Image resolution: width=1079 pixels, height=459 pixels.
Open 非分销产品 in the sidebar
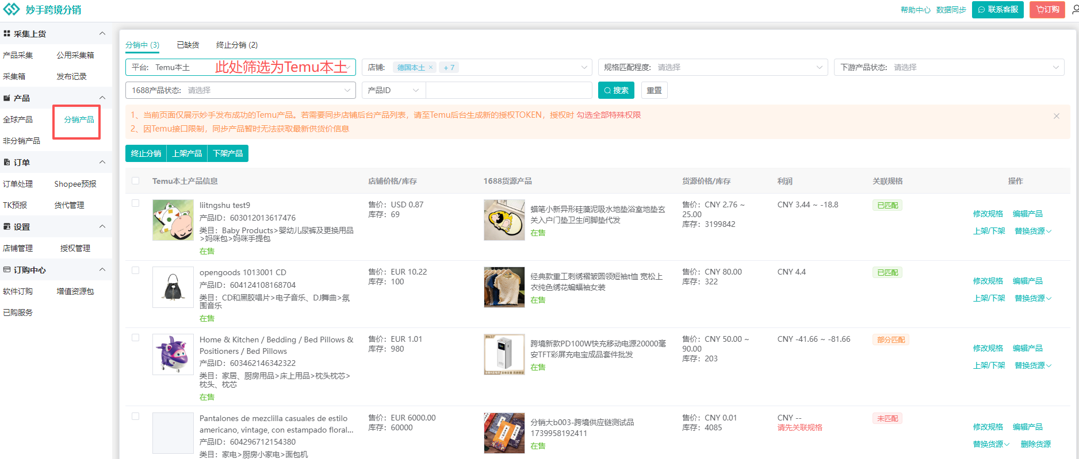[21, 141]
